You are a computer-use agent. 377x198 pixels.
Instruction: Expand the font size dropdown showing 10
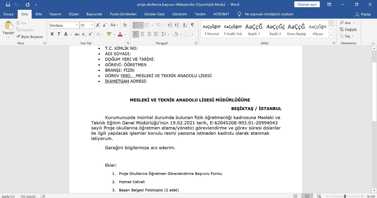coord(92,25)
